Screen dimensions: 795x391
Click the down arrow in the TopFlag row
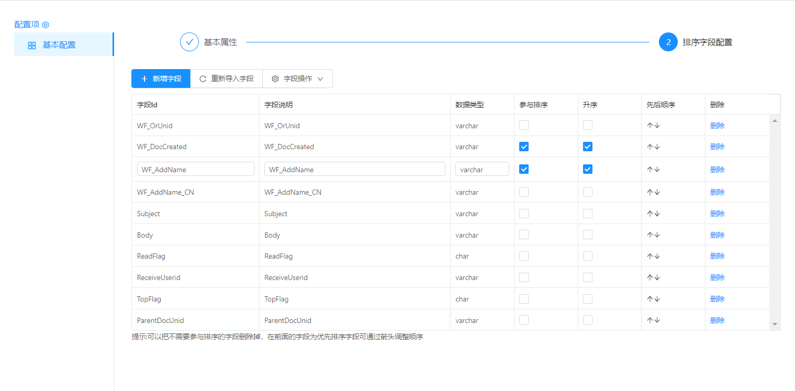pyautogui.click(x=657, y=299)
